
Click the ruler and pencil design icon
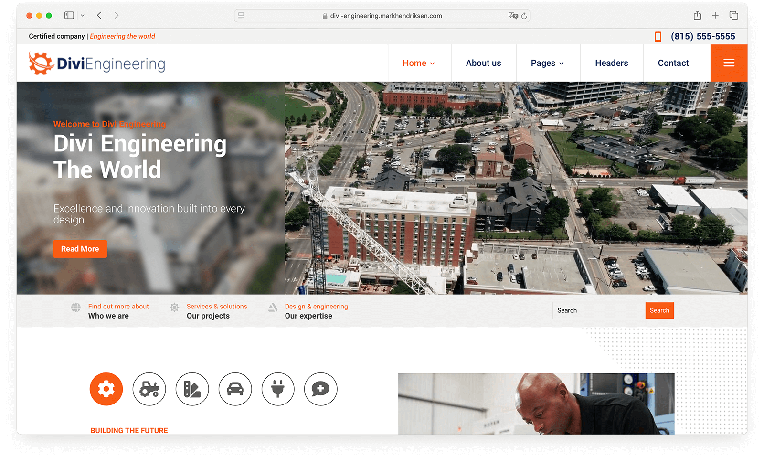coord(192,389)
